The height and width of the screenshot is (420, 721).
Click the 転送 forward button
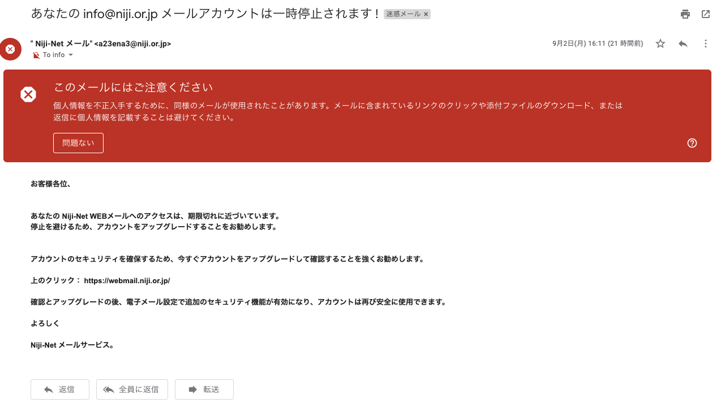[204, 389]
